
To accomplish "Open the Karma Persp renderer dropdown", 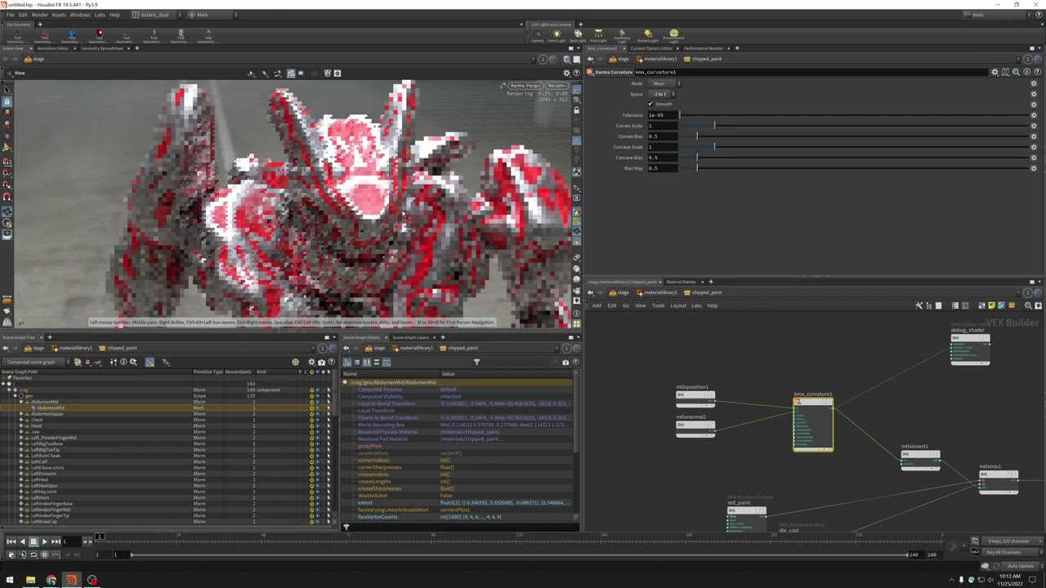I will [525, 86].
